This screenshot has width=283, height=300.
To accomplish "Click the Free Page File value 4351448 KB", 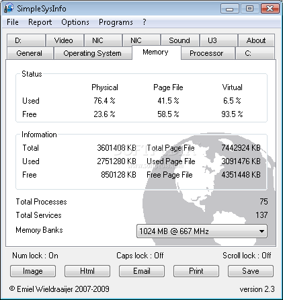I will tap(241, 175).
